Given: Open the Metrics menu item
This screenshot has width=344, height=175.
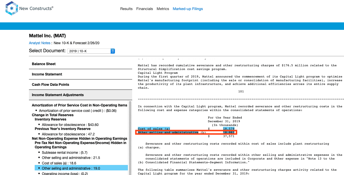Looking at the screenshot, I should (x=163, y=9).
